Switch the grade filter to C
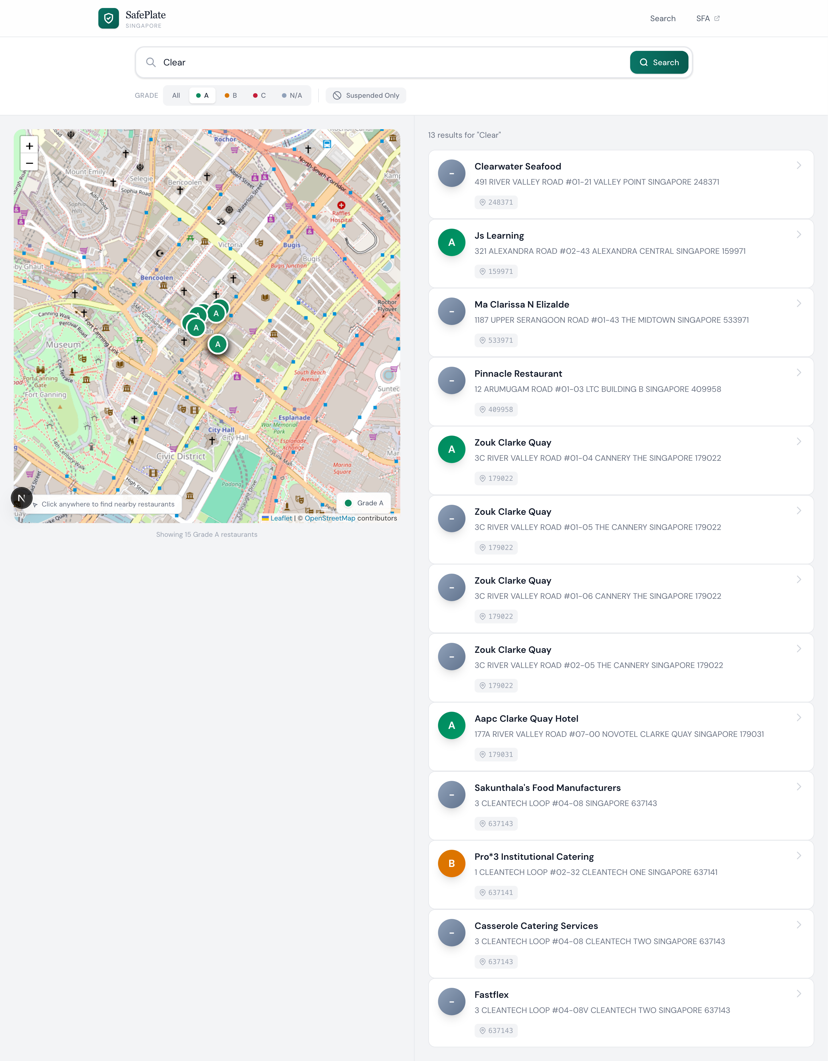 click(260, 95)
